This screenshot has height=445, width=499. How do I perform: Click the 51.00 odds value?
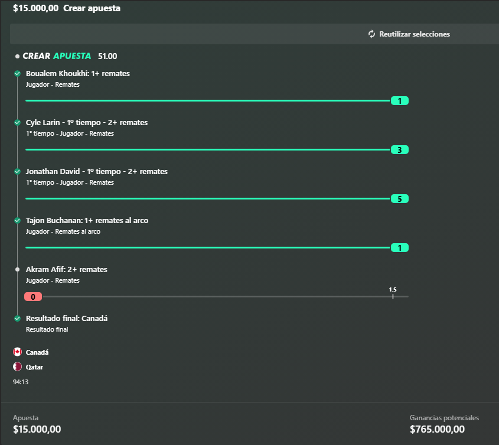[107, 56]
